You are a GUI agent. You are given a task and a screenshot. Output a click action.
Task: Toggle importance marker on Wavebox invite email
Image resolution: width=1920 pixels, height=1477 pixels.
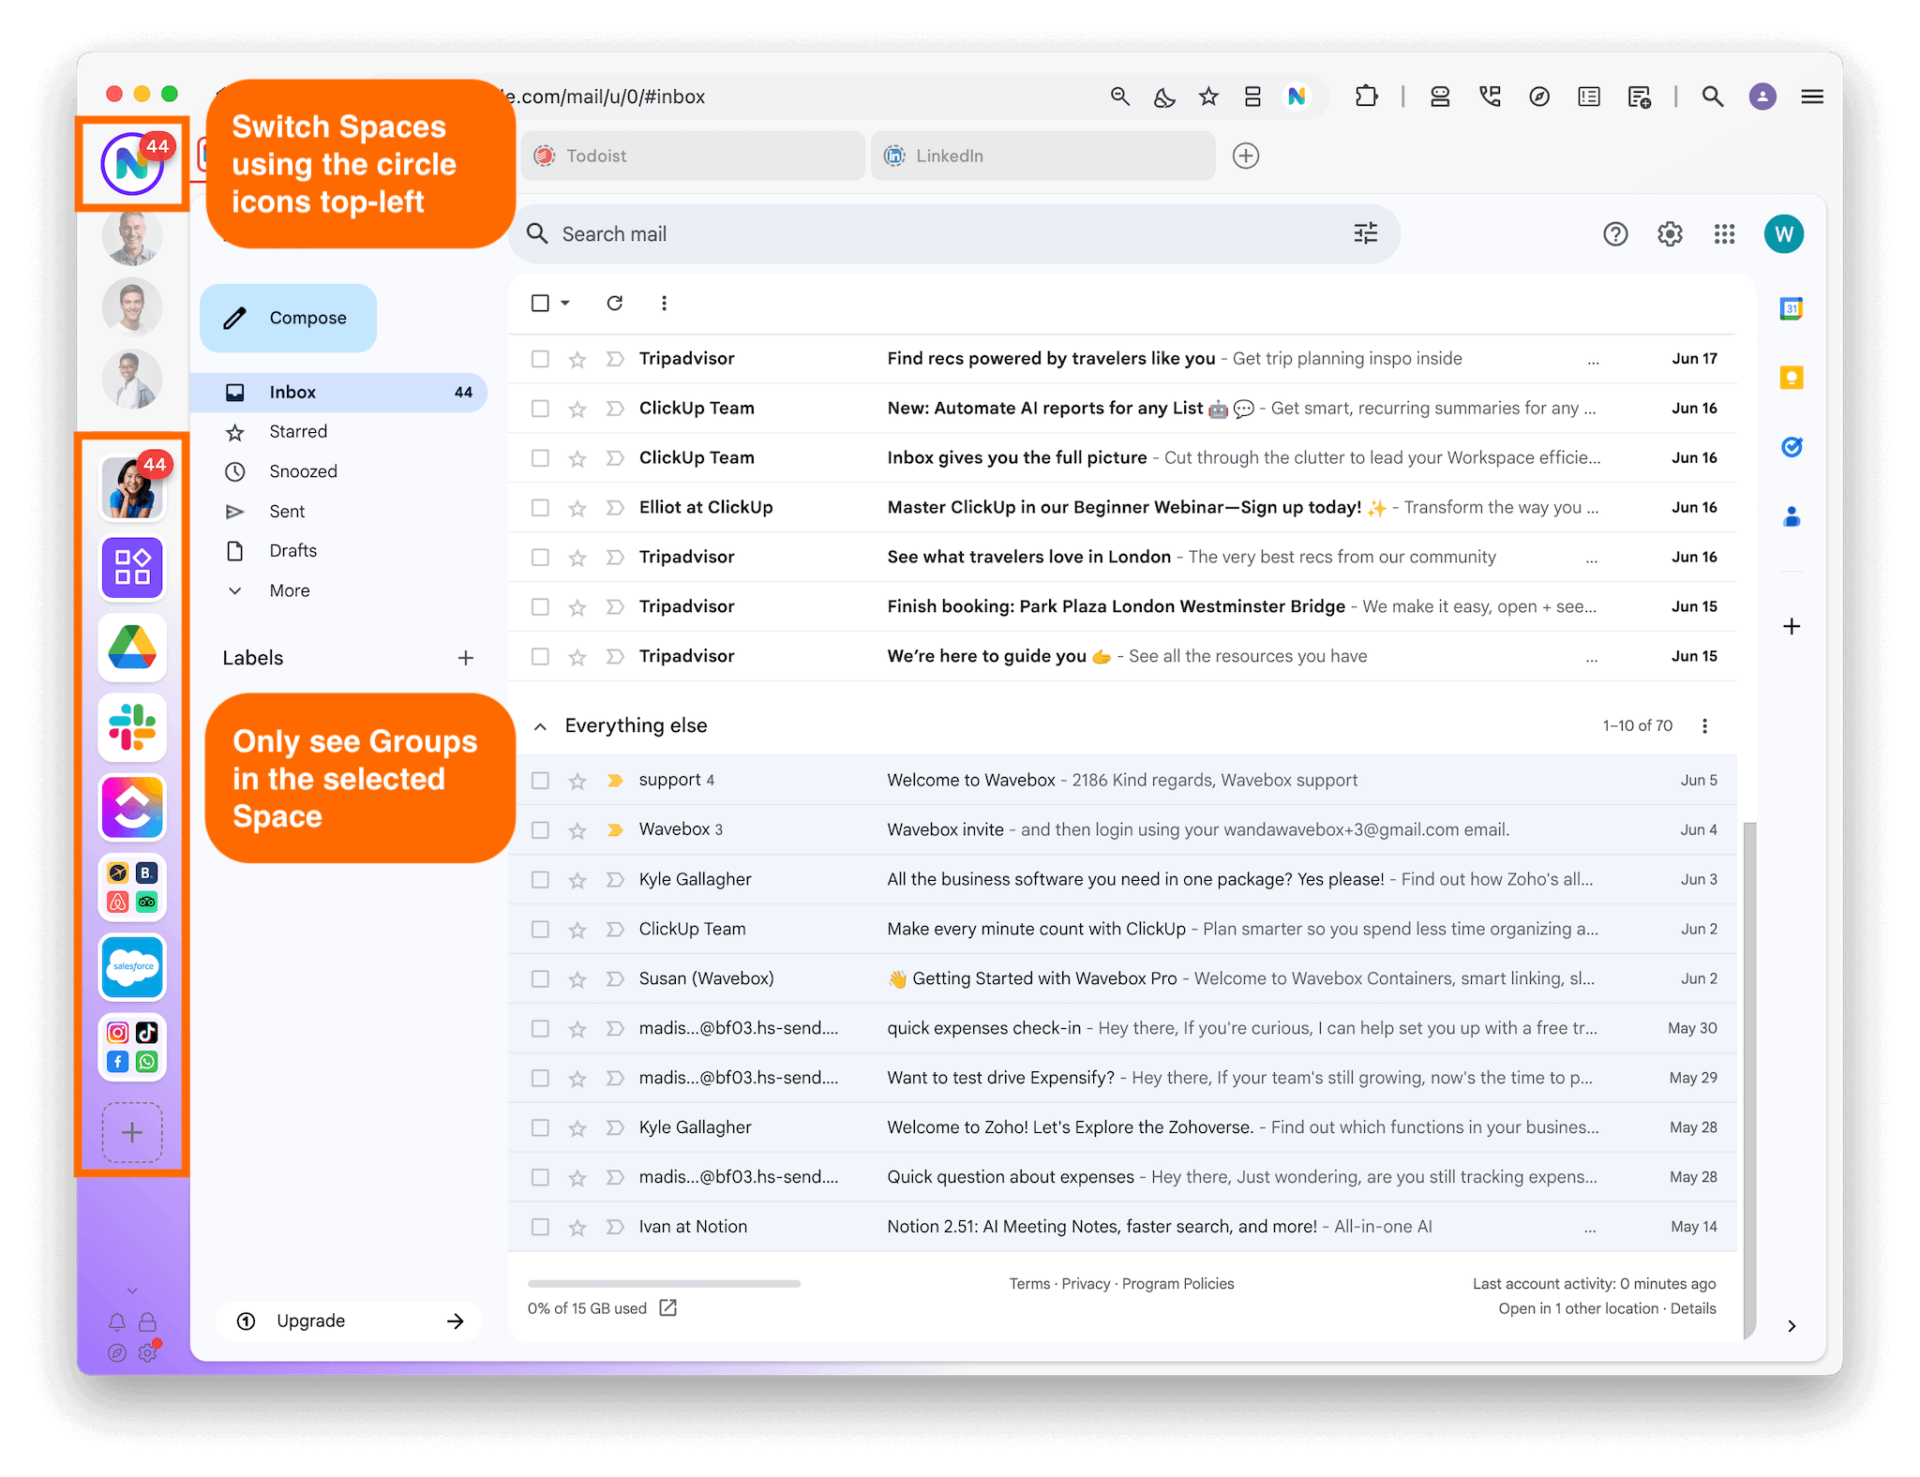coord(615,829)
